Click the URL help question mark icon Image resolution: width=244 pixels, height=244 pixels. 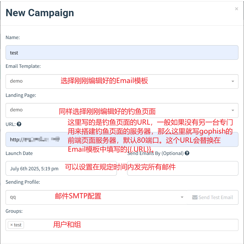(x=19, y=124)
